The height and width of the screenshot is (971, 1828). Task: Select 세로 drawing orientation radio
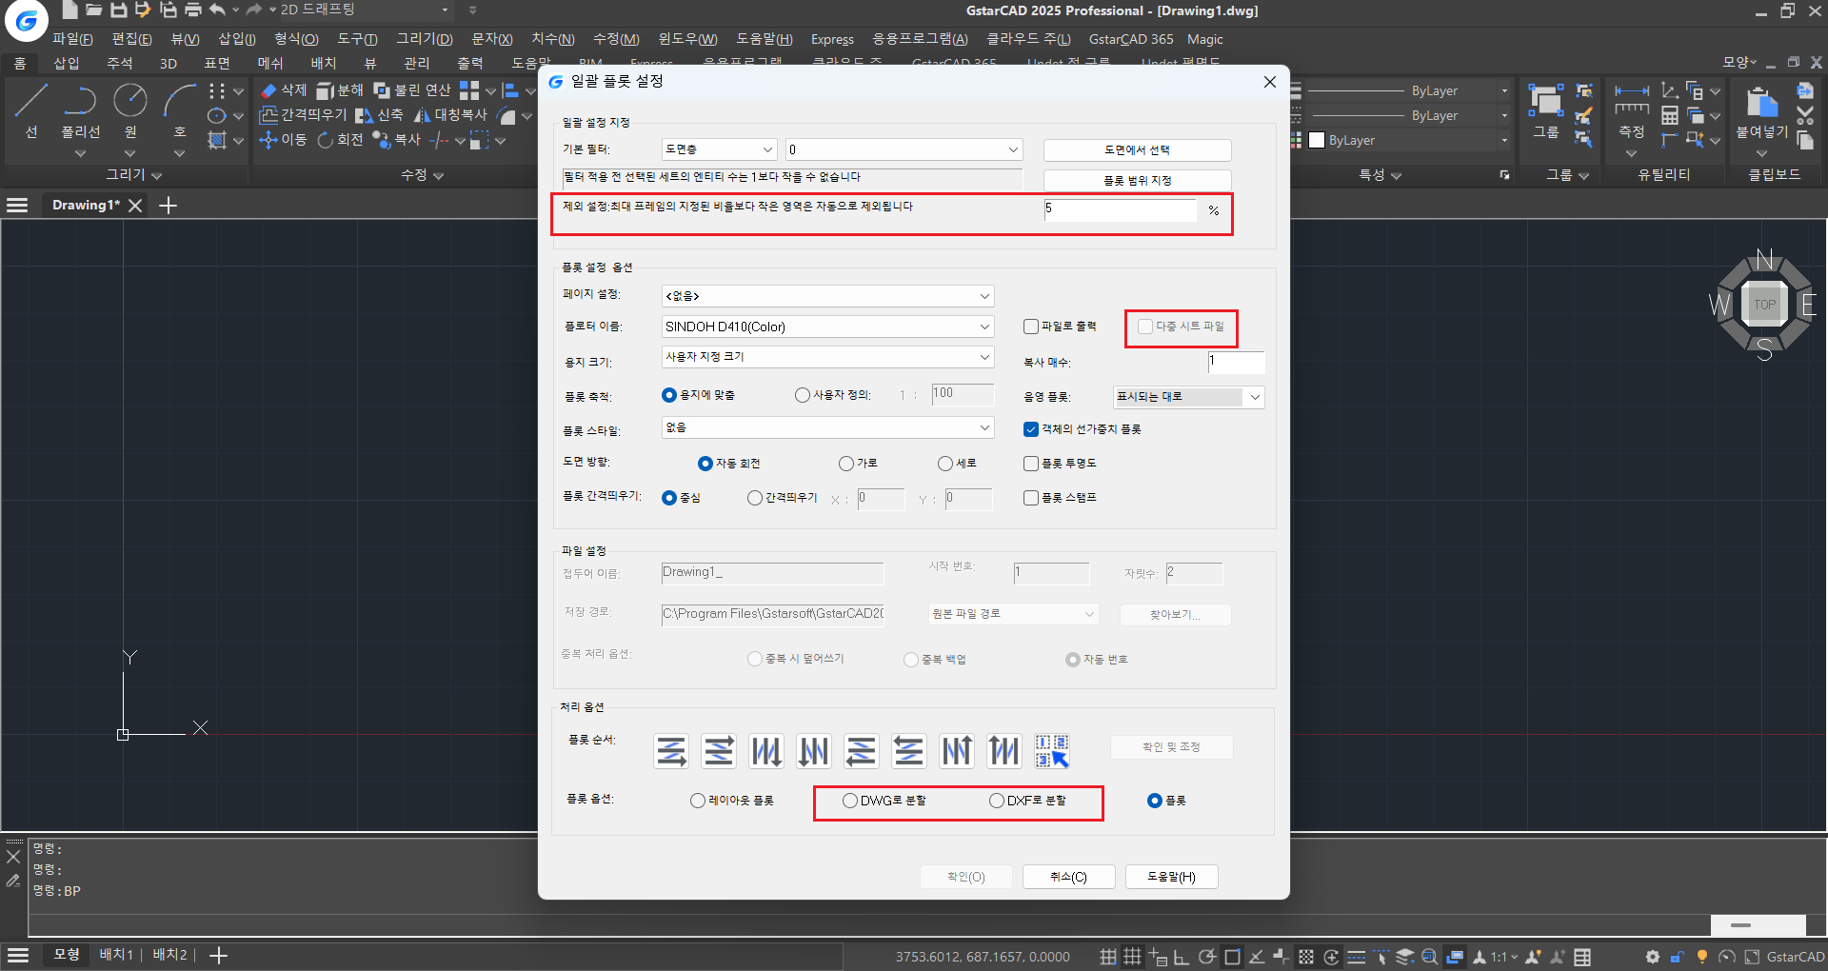click(945, 464)
